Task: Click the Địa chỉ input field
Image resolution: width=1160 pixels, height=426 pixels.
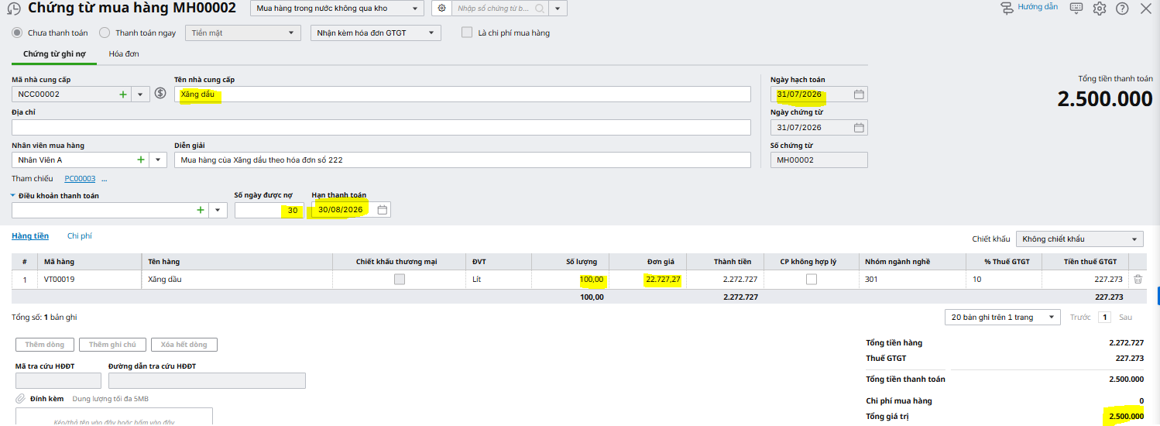Action: [x=381, y=127]
